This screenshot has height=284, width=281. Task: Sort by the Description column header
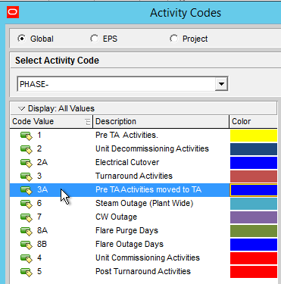161,122
